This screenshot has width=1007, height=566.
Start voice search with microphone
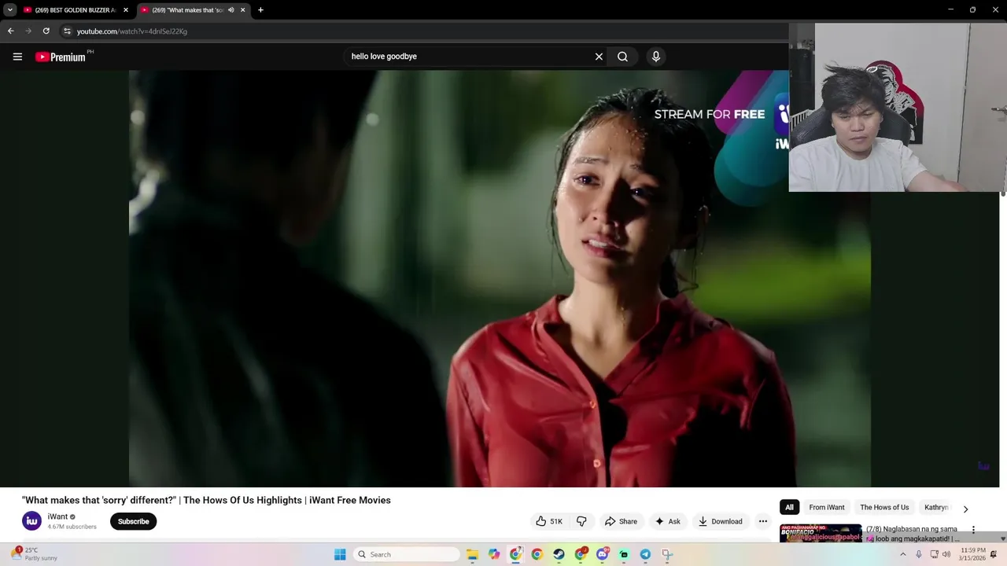point(656,57)
